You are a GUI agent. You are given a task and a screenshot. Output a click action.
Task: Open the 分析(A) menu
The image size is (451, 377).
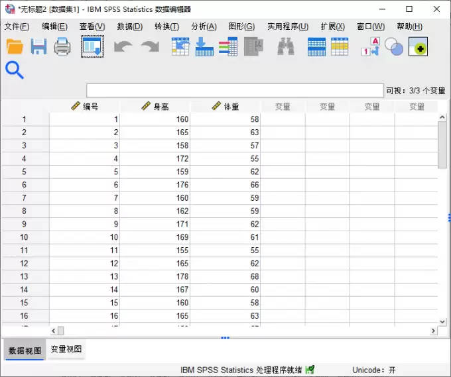pos(204,27)
